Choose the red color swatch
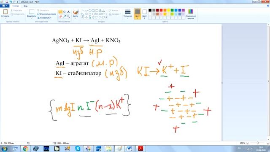The width and height of the screenshot is (270, 152). tap(161, 10)
